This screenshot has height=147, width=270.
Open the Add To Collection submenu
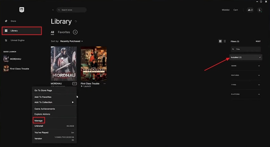(54, 102)
